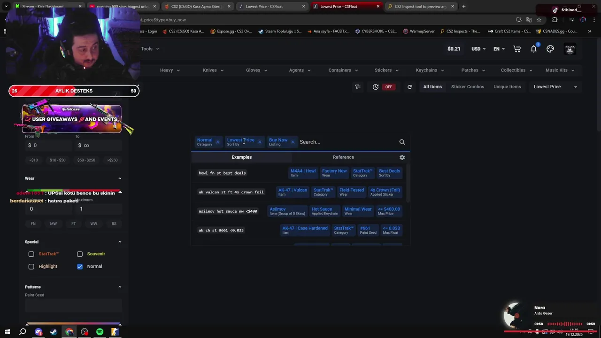
Task: Open the USD currency dropdown
Action: pos(479,49)
